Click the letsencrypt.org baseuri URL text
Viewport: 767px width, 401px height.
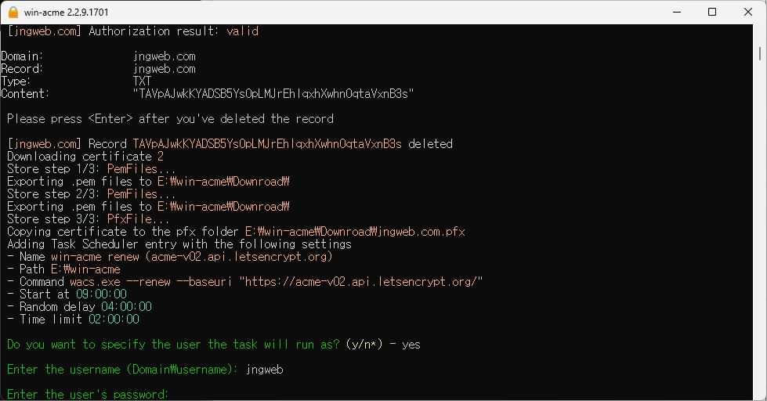(361, 282)
